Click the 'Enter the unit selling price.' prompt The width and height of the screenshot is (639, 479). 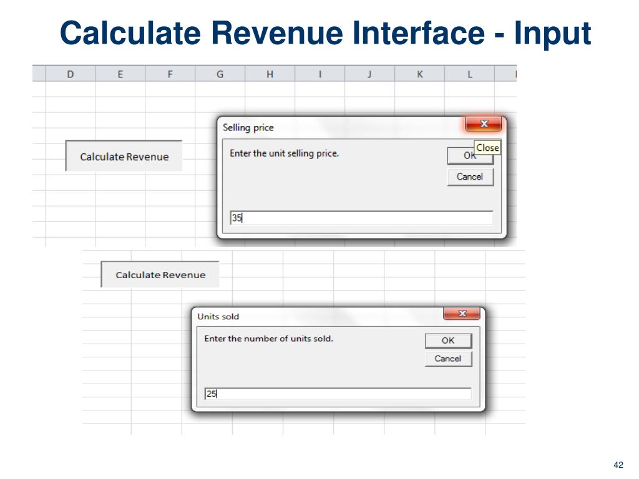[x=284, y=153]
